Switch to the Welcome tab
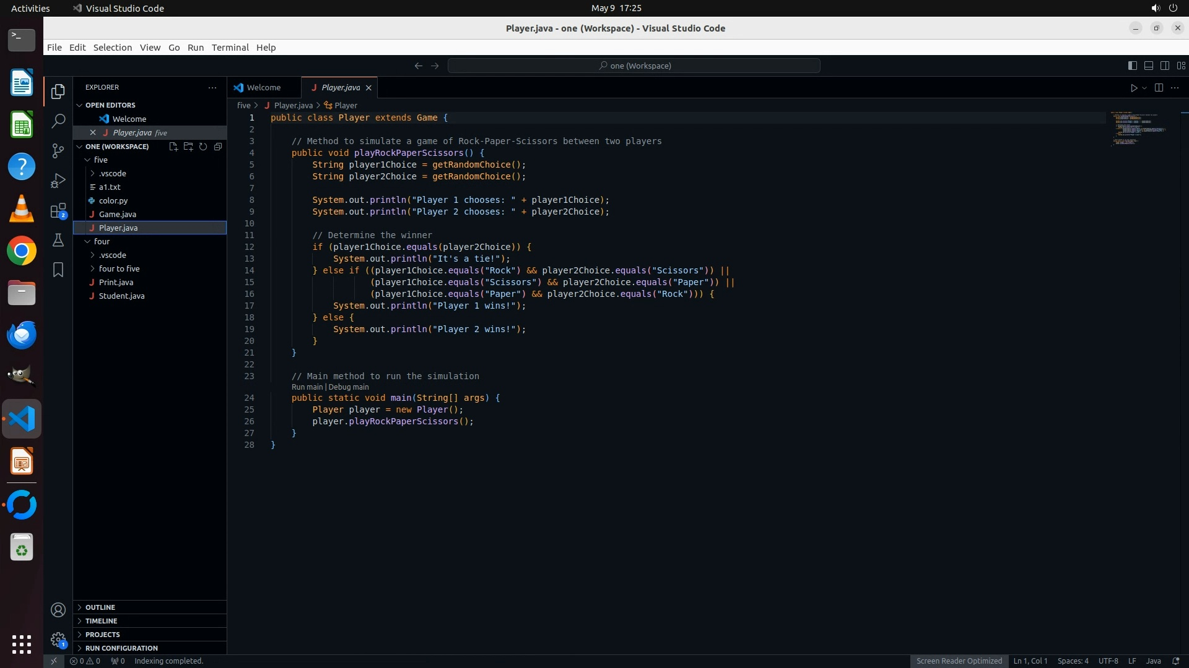 [263, 88]
